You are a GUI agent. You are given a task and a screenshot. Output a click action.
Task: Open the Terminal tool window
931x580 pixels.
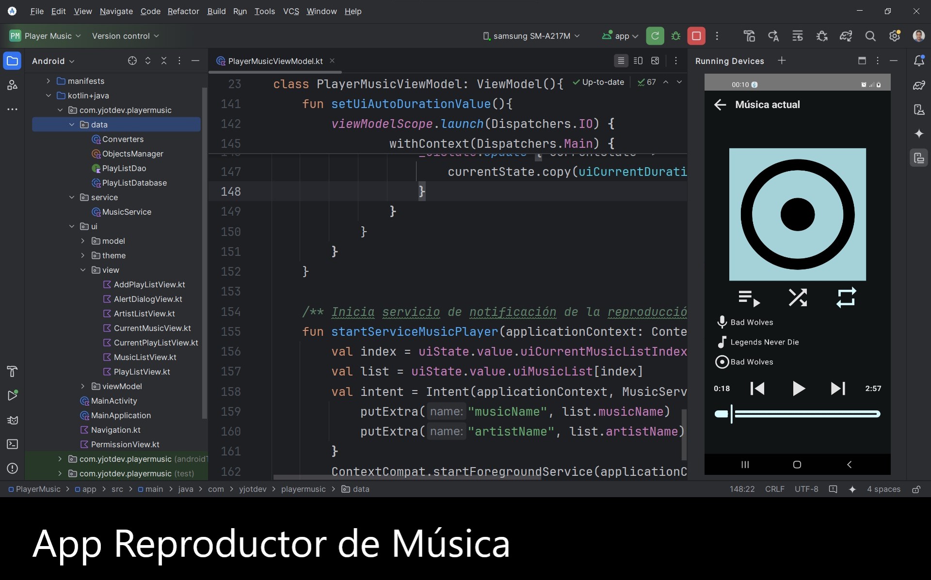(x=12, y=444)
